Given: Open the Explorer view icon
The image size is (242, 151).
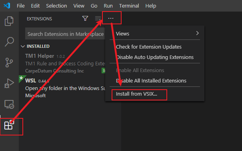Looking at the screenshot, I should click(x=9, y=21).
